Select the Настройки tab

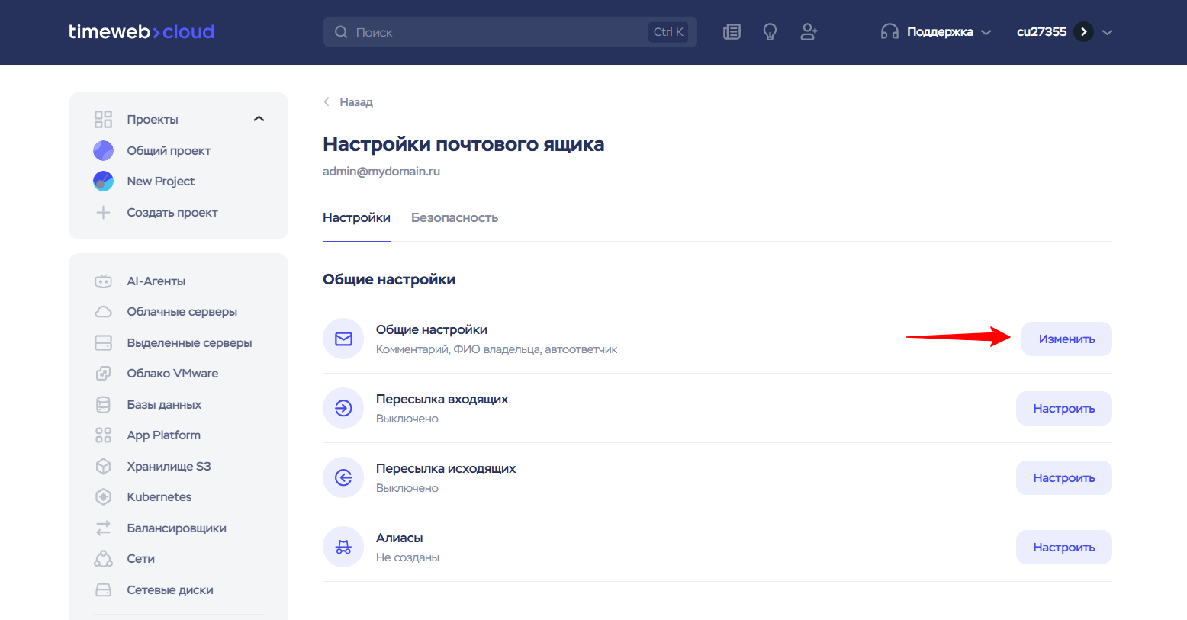356,217
